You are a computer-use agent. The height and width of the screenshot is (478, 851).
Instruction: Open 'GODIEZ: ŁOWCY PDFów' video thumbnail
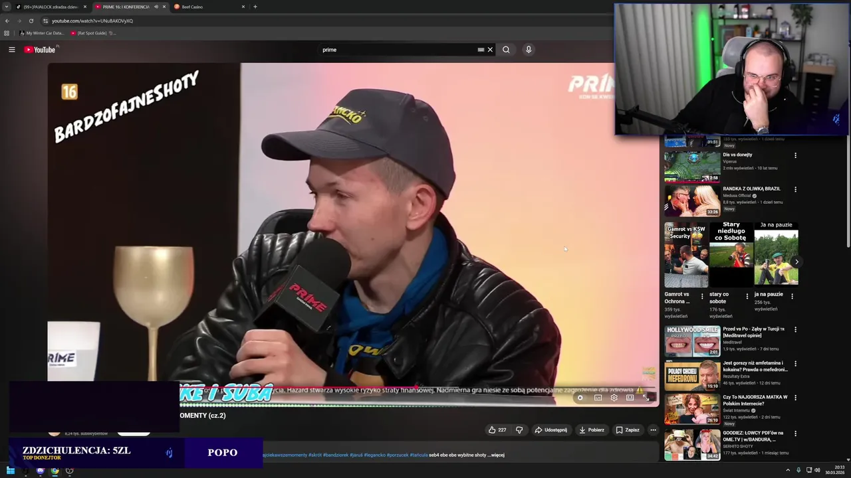click(x=692, y=445)
